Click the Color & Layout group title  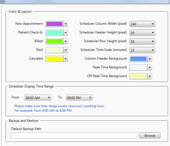(20, 12)
